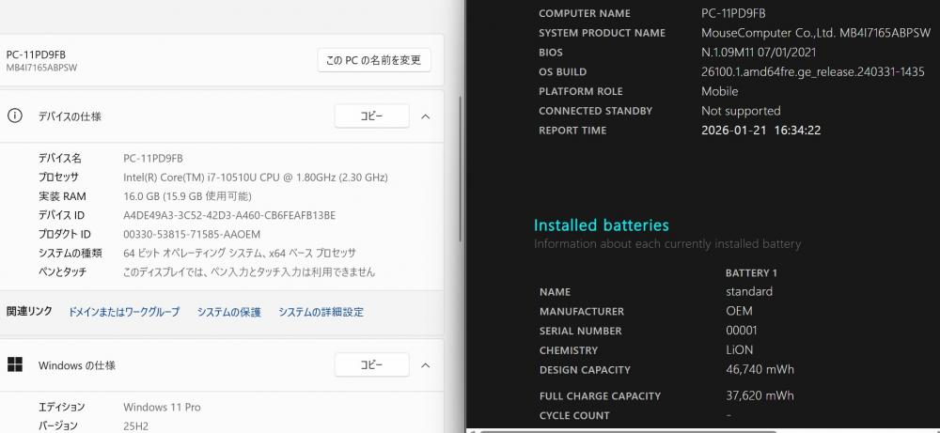940x433 pixels.
Task: Select the device ID value A4DE49A3-3C52-42D3
Action: (229, 216)
